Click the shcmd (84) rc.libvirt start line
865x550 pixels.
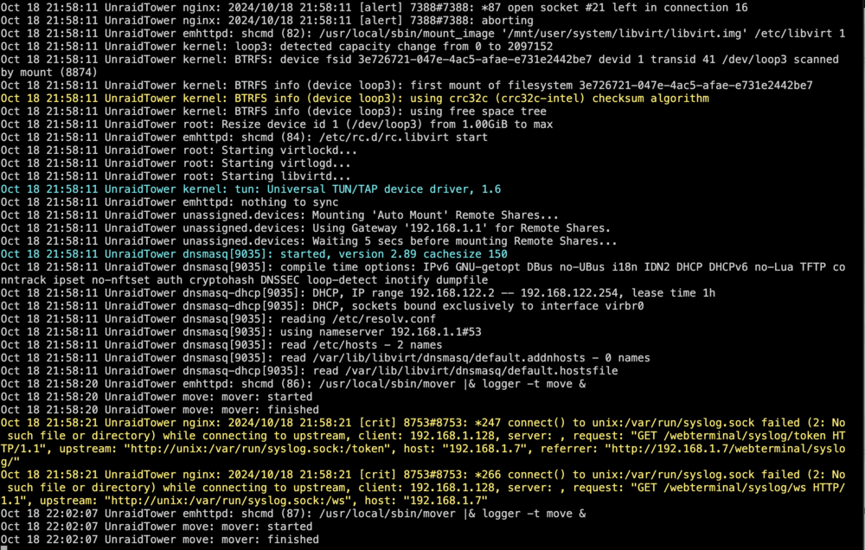(244, 137)
